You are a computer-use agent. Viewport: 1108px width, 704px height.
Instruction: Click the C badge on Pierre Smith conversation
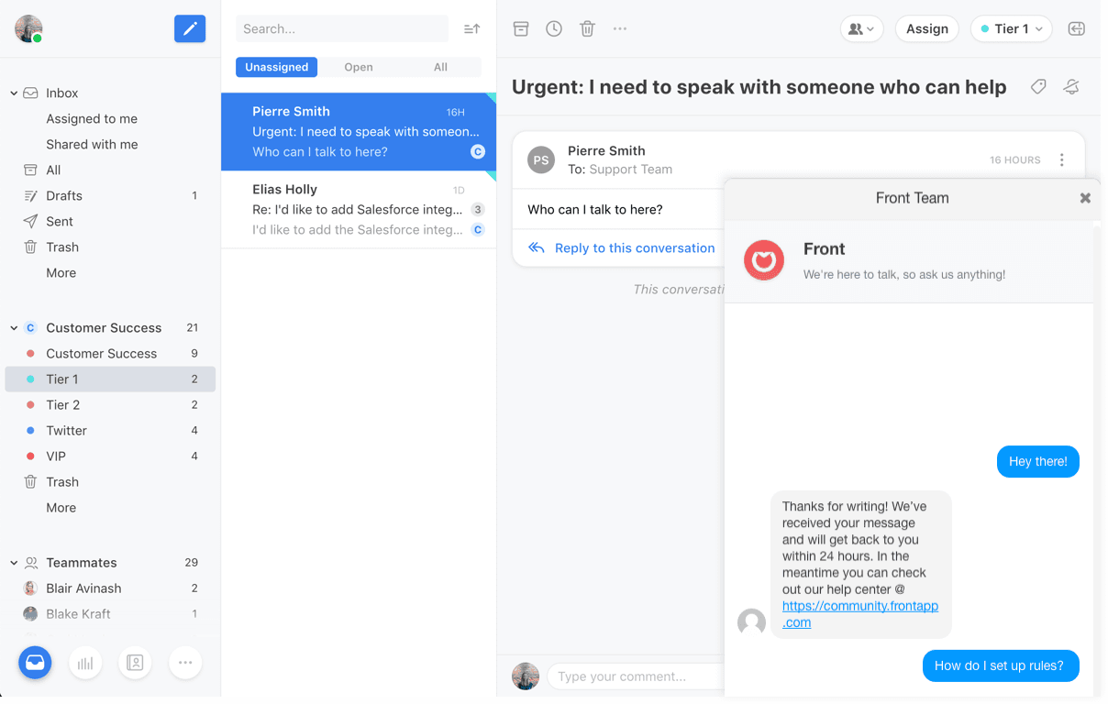pyautogui.click(x=478, y=151)
